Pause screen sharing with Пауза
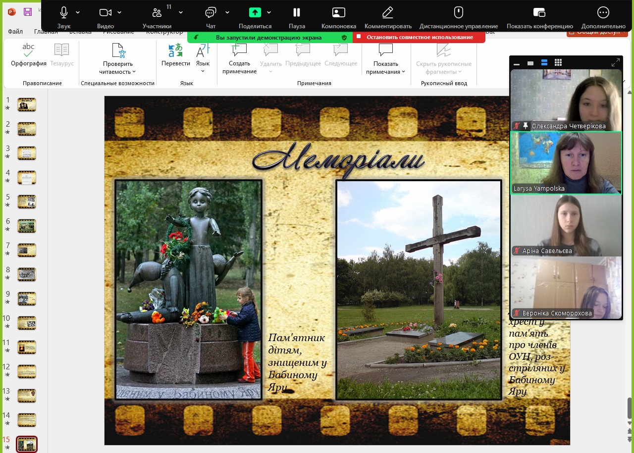 297,12
